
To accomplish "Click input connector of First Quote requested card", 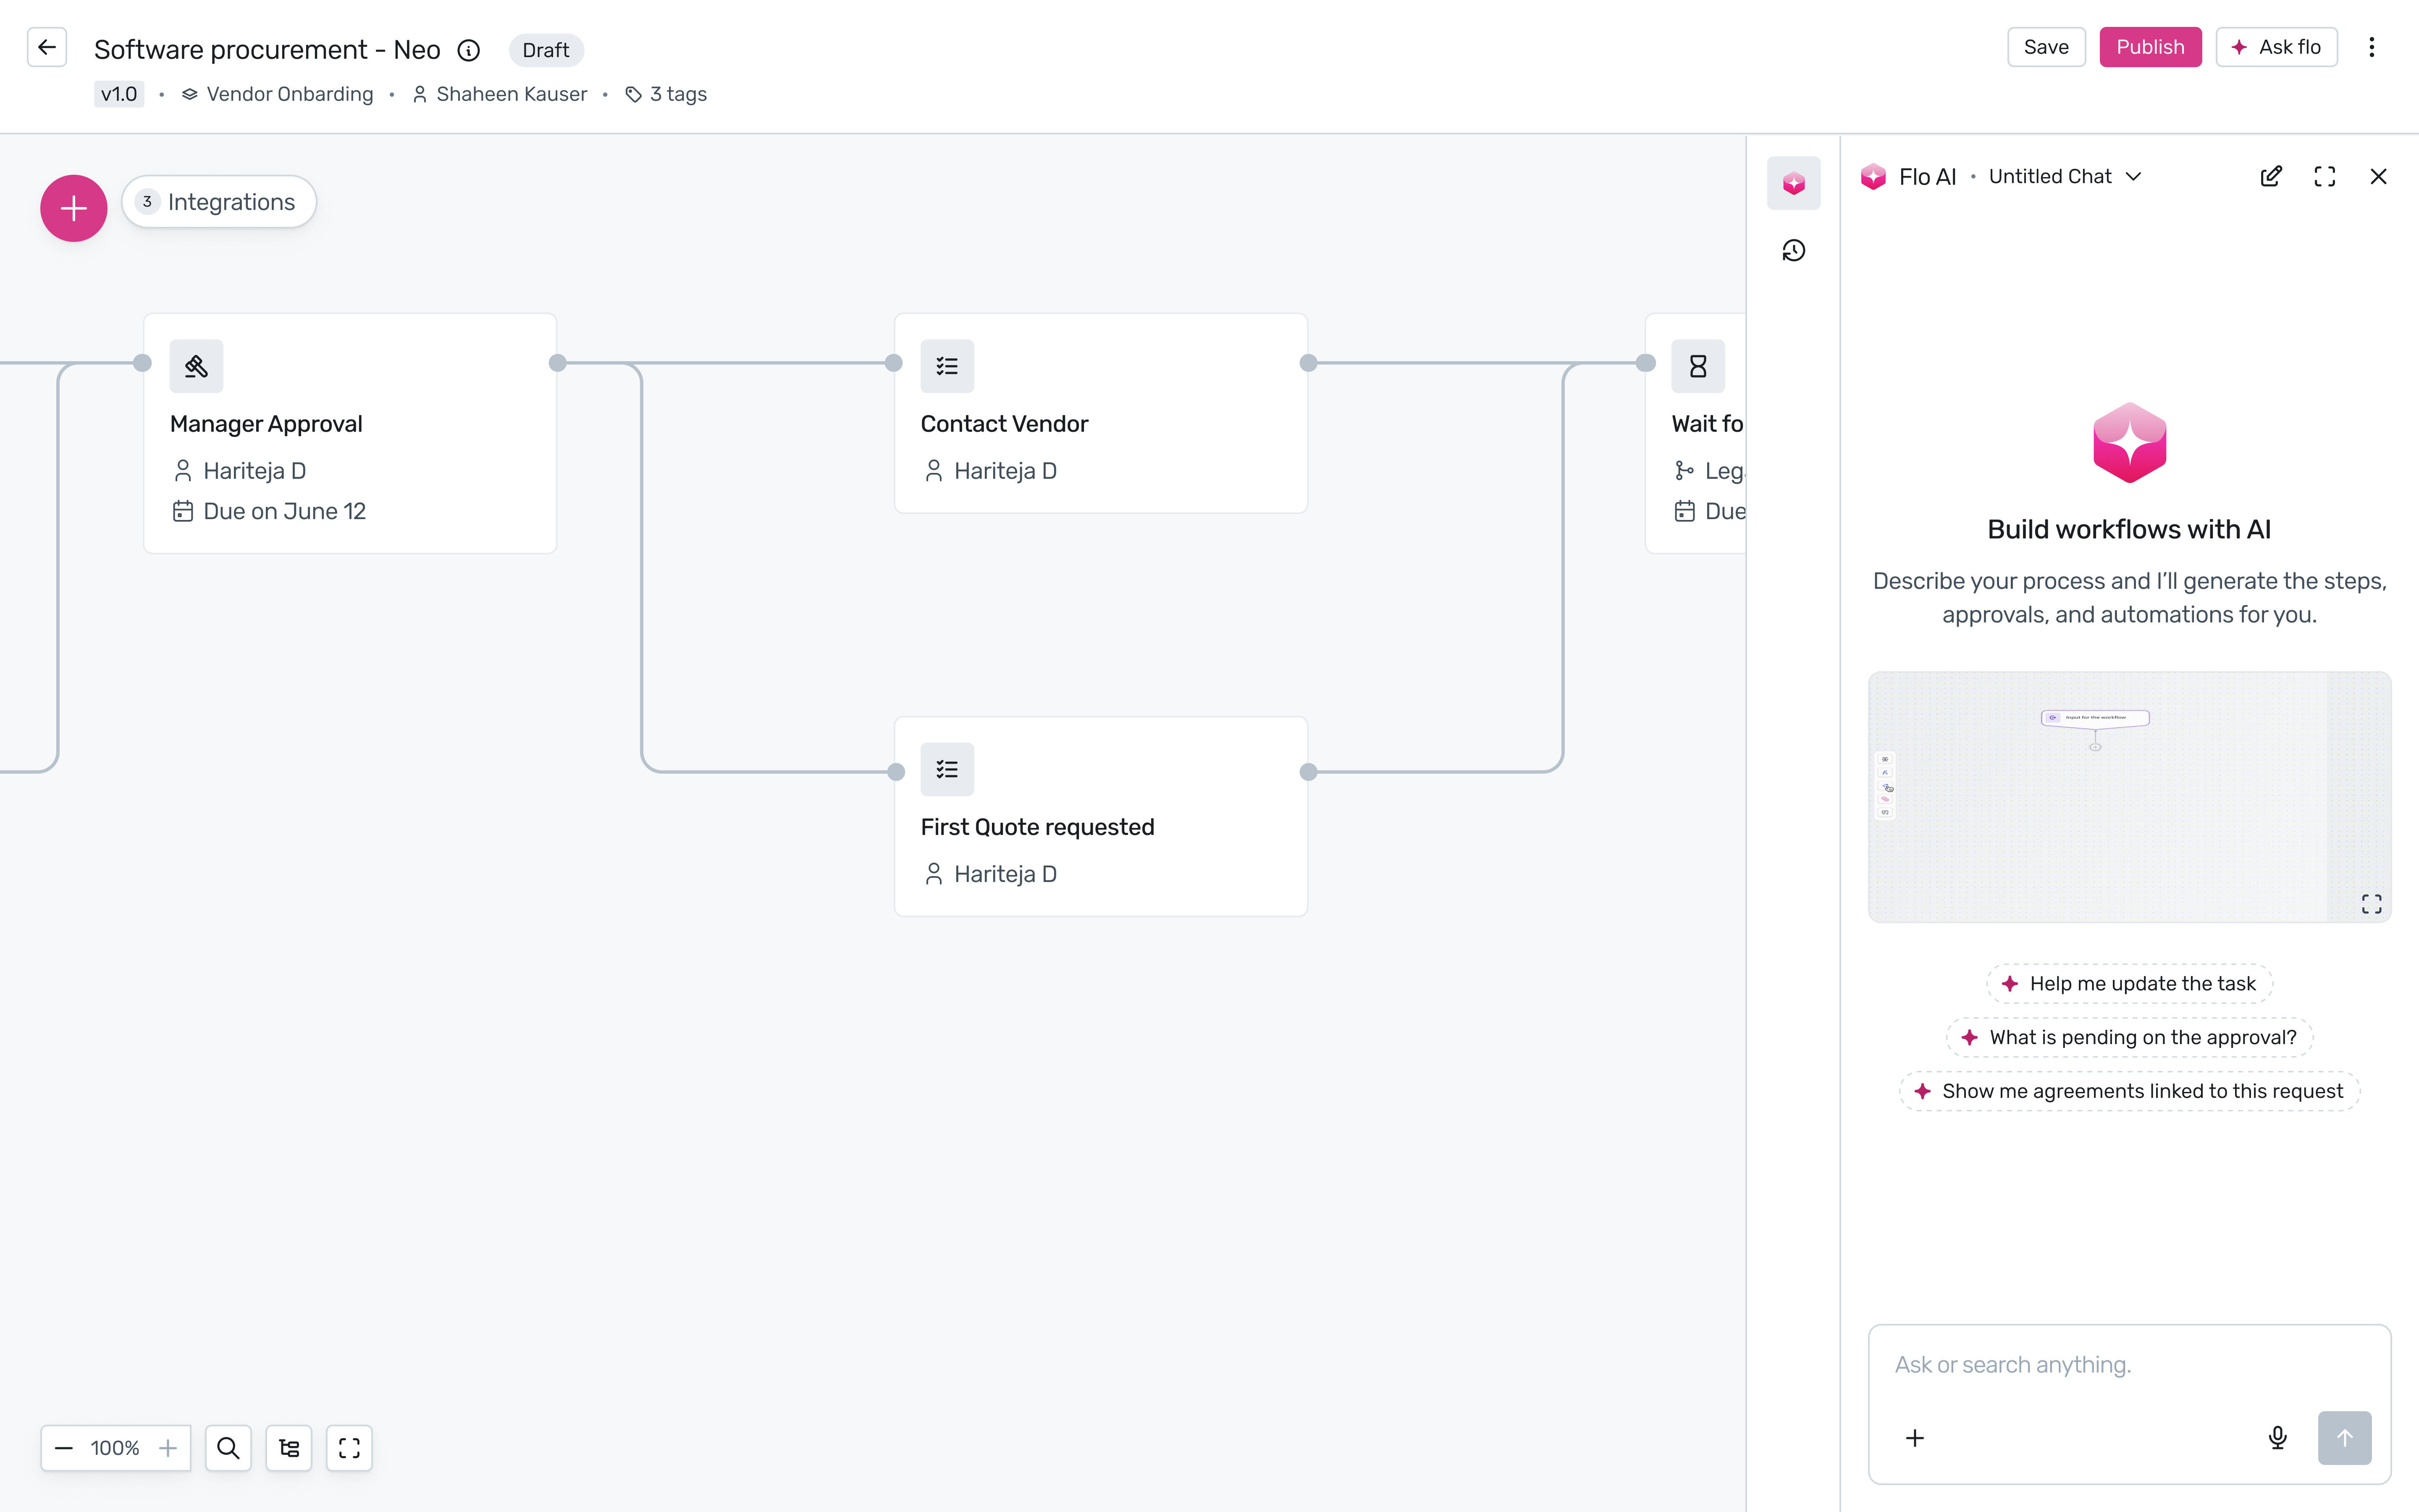I will click(896, 772).
